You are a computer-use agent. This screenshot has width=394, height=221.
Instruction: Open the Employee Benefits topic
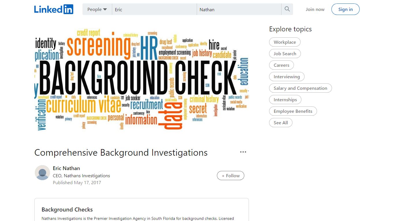click(x=293, y=111)
